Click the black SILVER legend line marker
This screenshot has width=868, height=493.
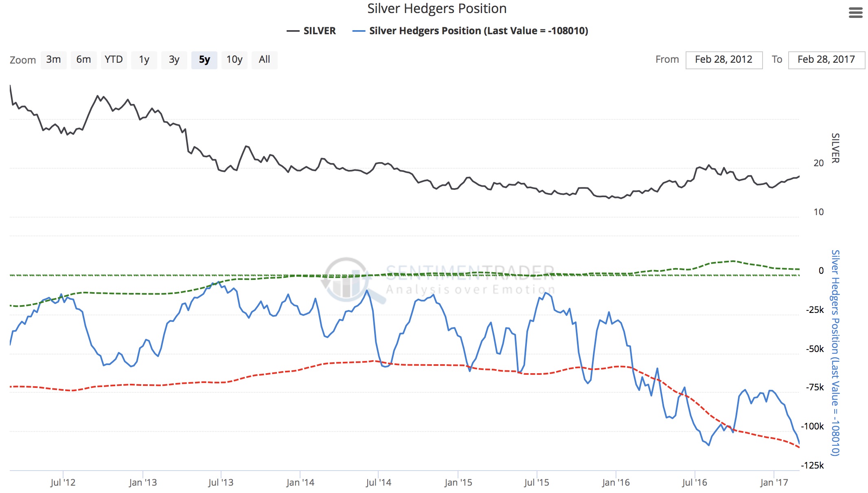pyautogui.click(x=293, y=31)
